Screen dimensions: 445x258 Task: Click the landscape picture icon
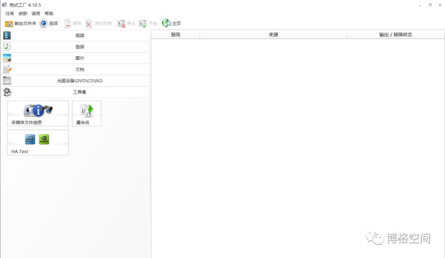tap(7, 58)
